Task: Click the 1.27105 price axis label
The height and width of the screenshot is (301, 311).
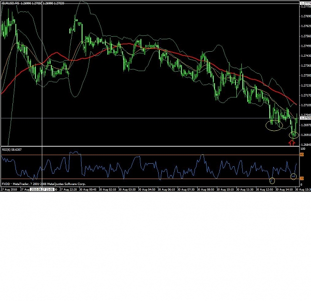Action: click(x=306, y=105)
